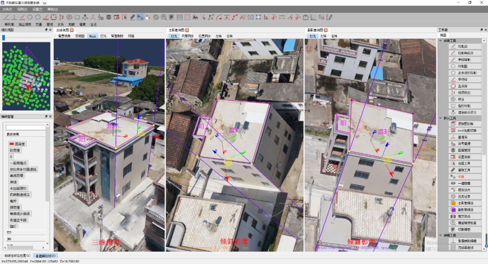The image size is (488, 264).
Task: Toggle 尺度同步 scale sync option
Action: (x=188, y=36)
